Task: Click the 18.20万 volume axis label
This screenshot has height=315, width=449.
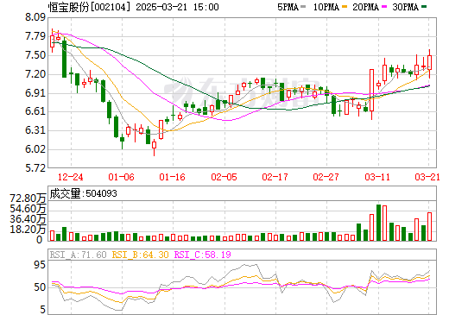Action: [28, 230]
